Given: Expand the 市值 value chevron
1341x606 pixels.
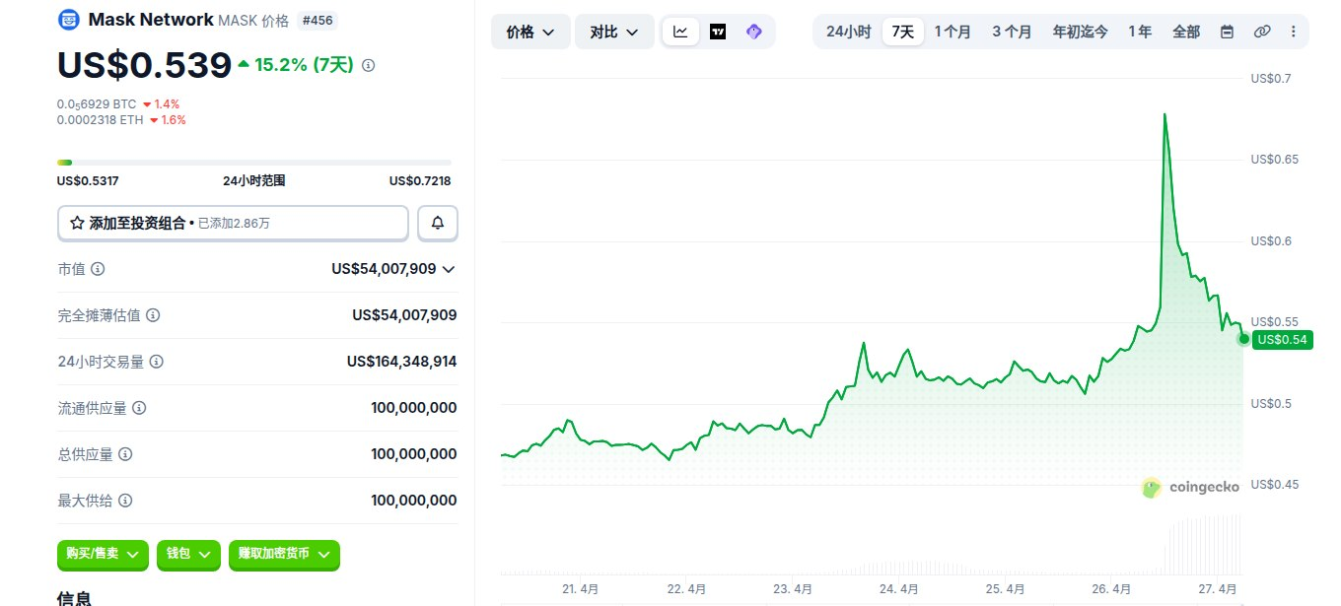Looking at the screenshot, I should tap(449, 269).
